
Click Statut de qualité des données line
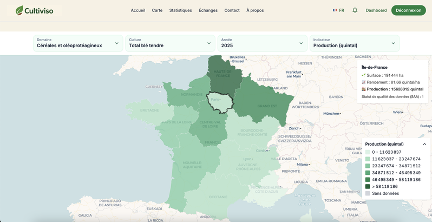tap(392, 97)
